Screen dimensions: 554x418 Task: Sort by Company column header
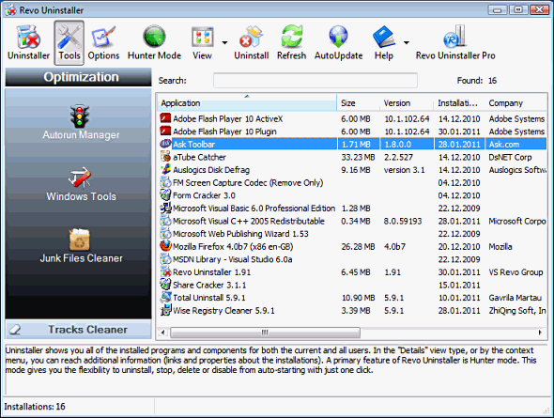coord(516,102)
